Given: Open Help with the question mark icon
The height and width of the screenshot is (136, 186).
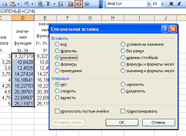Looking at the screenshot, I should (87, 4).
